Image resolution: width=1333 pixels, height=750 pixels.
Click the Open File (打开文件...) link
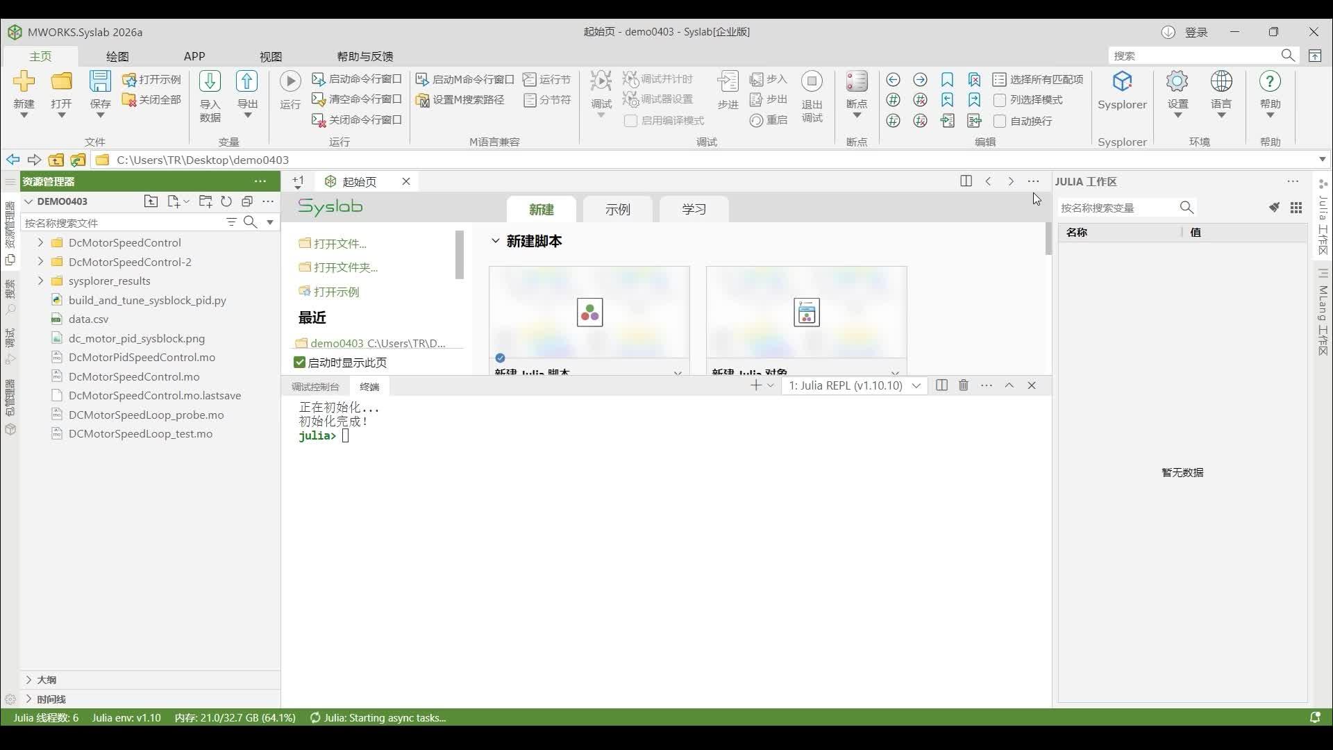coord(333,244)
